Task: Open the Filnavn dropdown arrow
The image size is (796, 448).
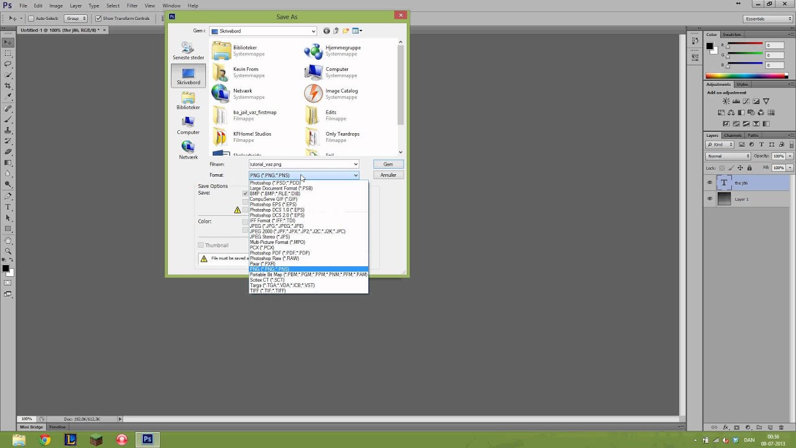Action: (356, 164)
